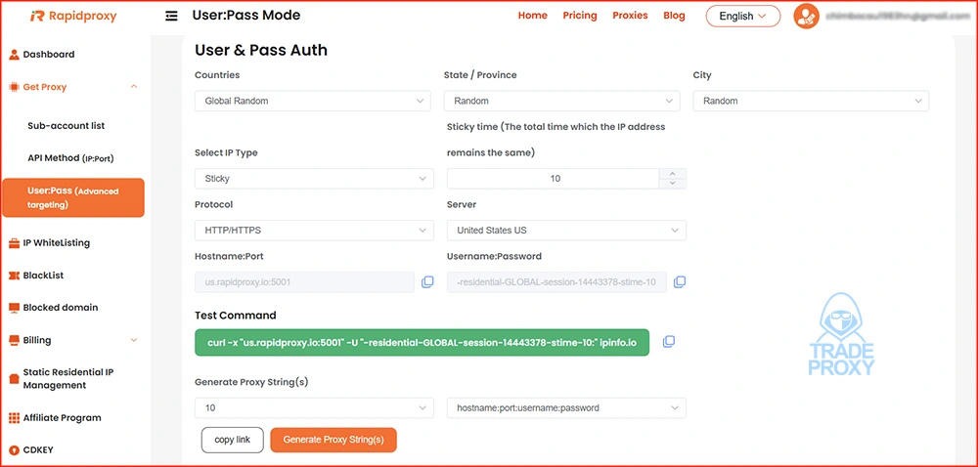Screen dimensions: 978x467
Task: Go to Pricing in top navigation
Action: coord(580,16)
